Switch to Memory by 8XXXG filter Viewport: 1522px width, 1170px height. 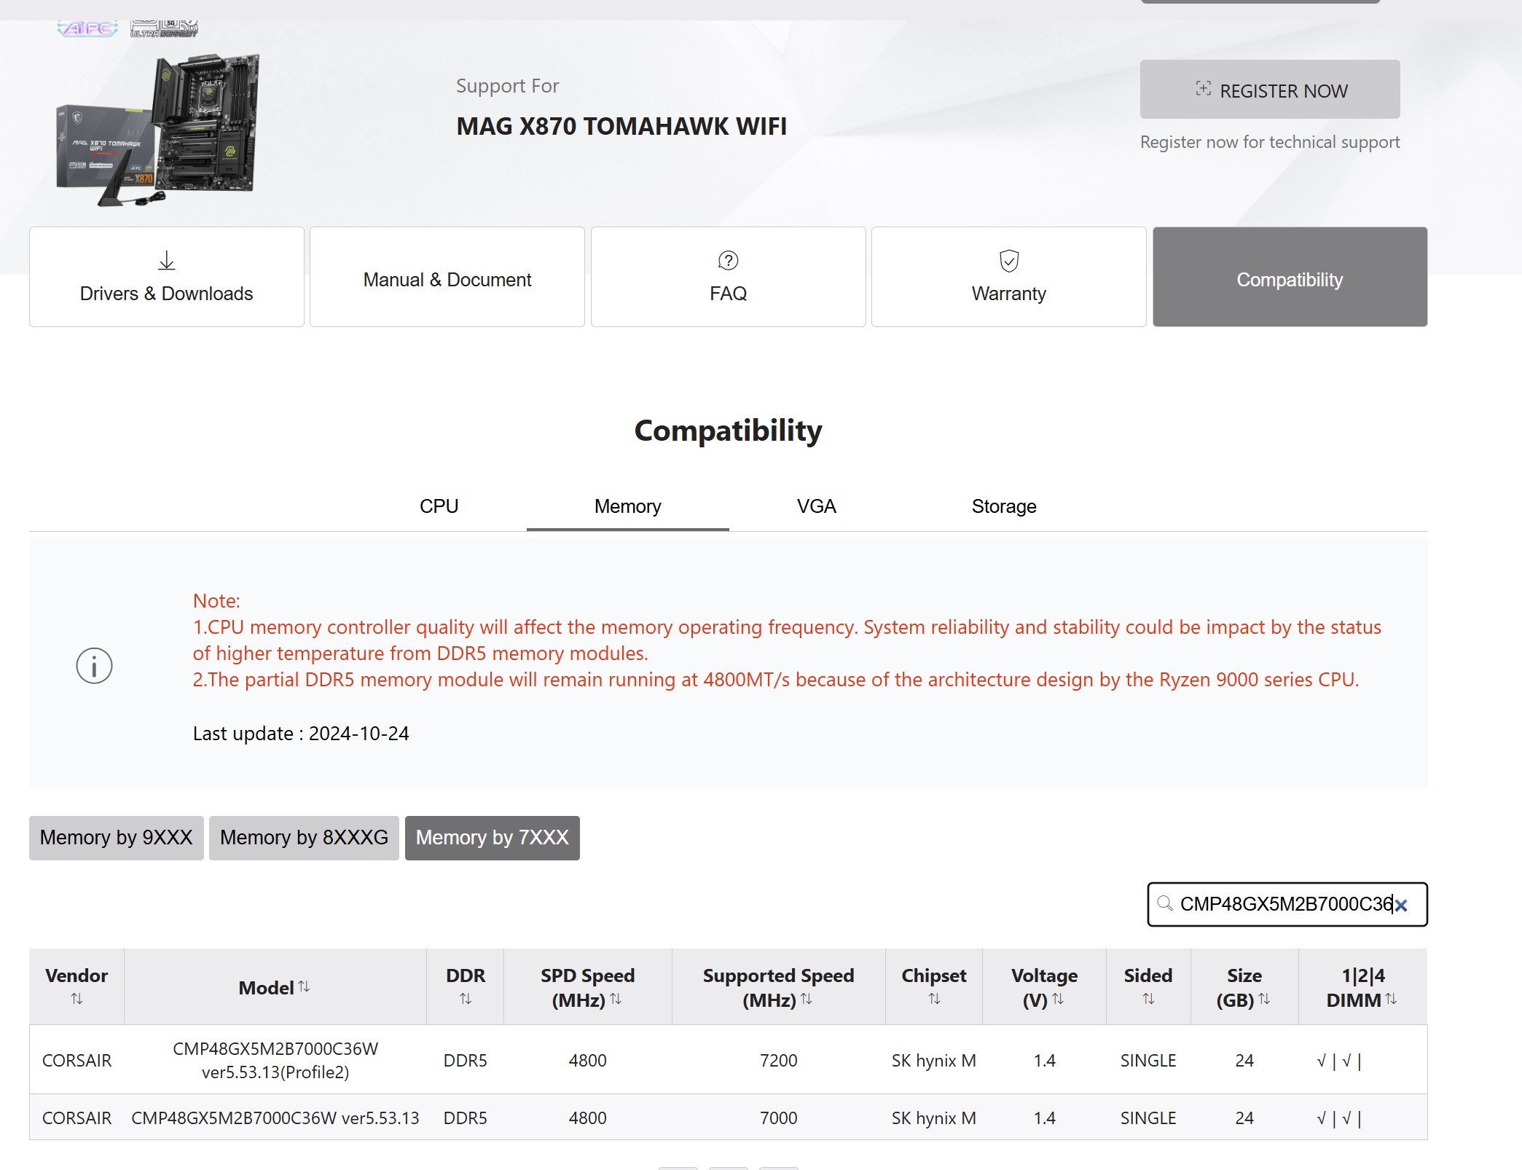point(304,838)
